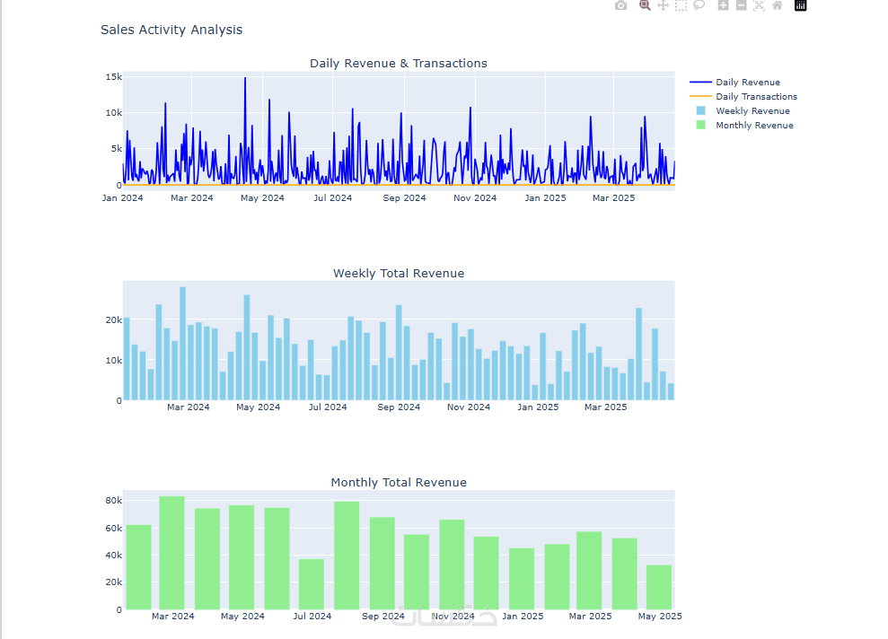
Task: Activate the Lasso Select tool
Action: 699,5
